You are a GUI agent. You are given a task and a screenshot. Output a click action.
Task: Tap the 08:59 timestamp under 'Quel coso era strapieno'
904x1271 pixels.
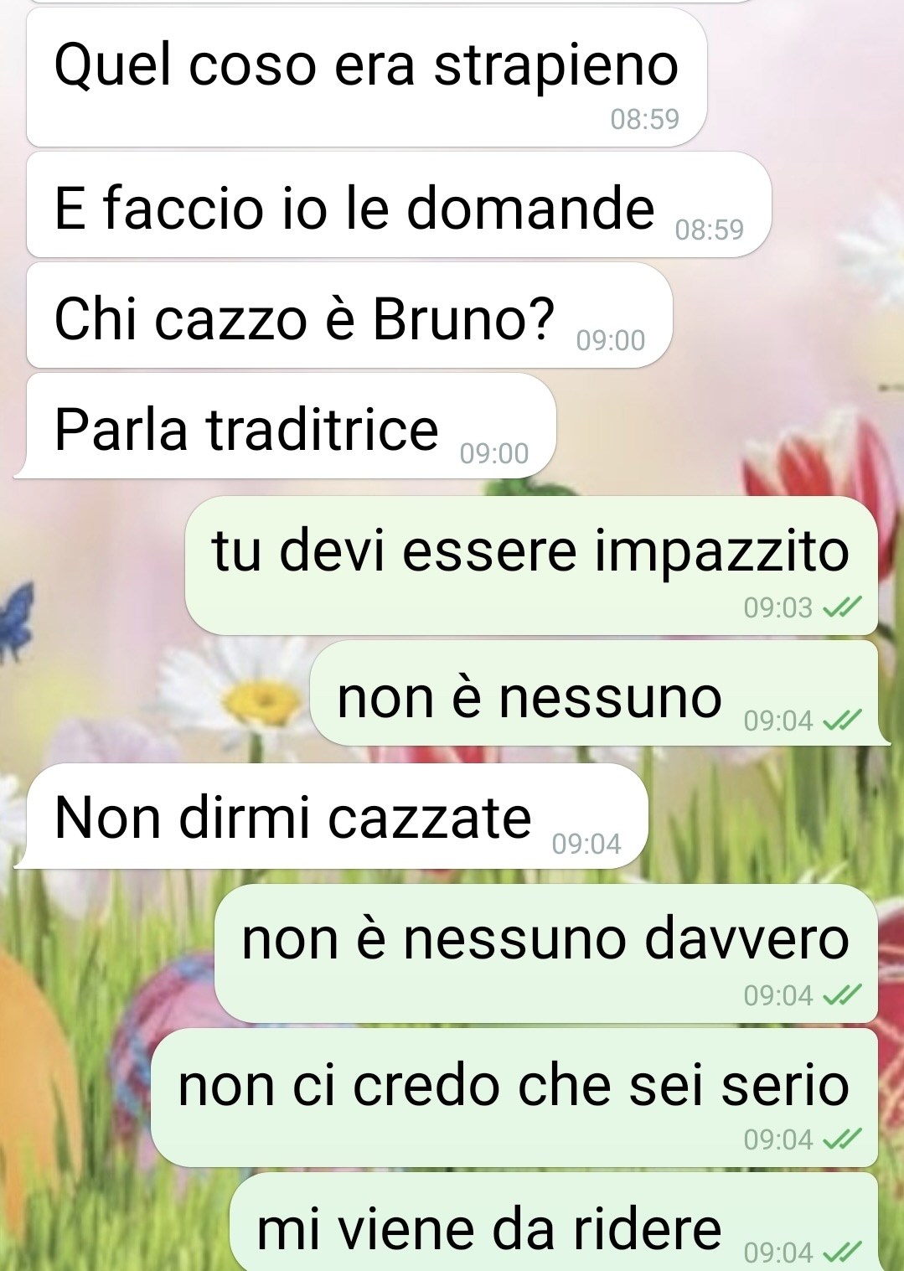coord(644,120)
